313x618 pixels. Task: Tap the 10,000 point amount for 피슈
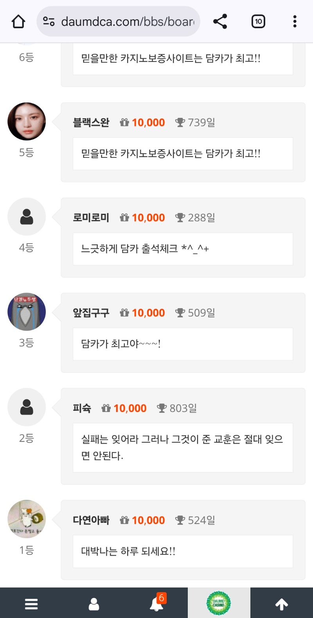(x=130, y=408)
